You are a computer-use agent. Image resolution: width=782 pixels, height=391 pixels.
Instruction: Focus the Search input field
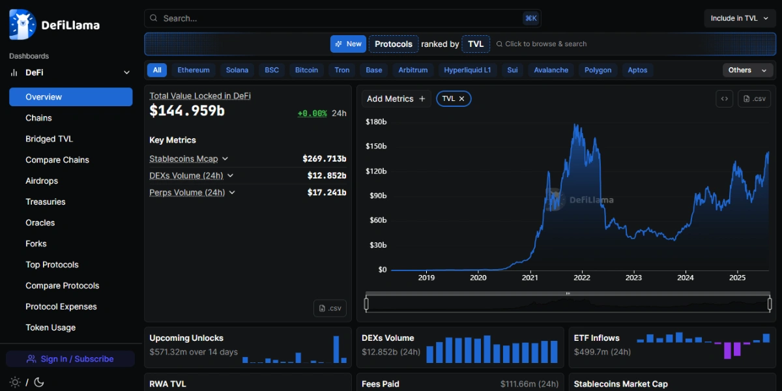click(343, 18)
